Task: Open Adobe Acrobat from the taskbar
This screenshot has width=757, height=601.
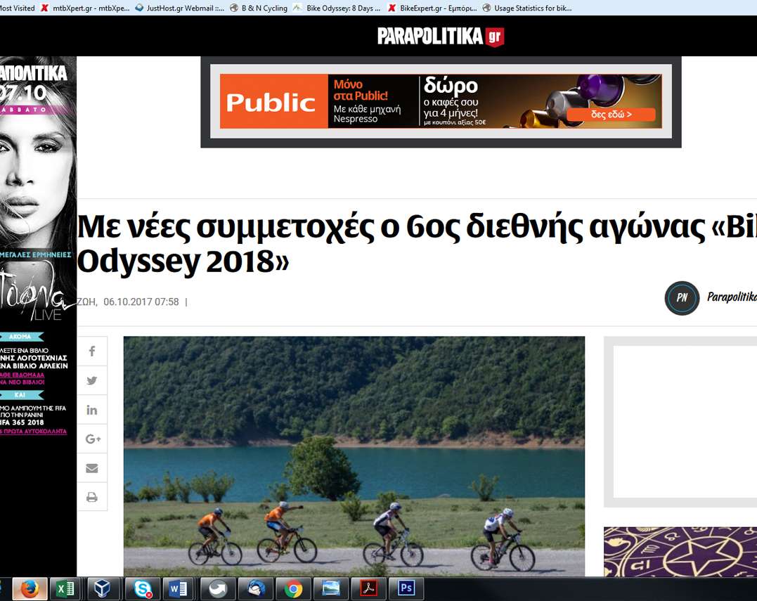Action: tap(368, 589)
